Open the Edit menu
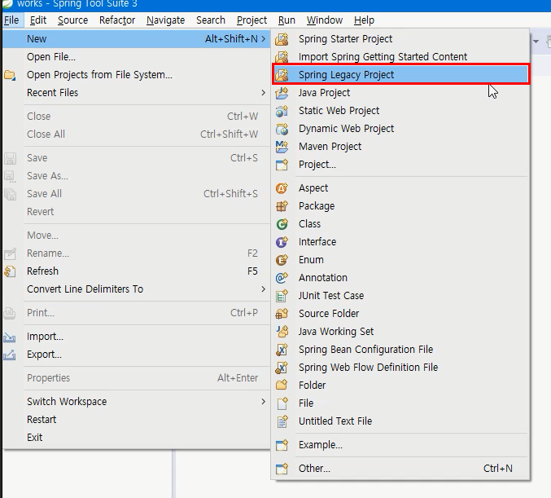Image resolution: width=551 pixels, height=498 pixels. [38, 20]
